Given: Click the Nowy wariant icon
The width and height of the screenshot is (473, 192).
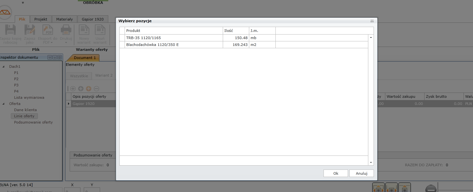Looking at the screenshot, I should click(x=84, y=30).
